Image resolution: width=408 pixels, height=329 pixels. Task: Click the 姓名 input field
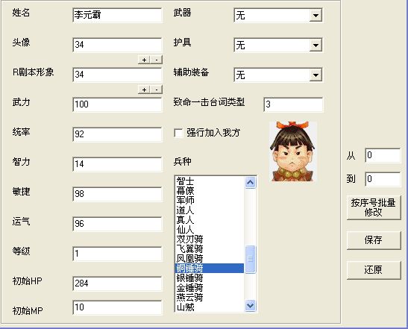pos(117,15)
